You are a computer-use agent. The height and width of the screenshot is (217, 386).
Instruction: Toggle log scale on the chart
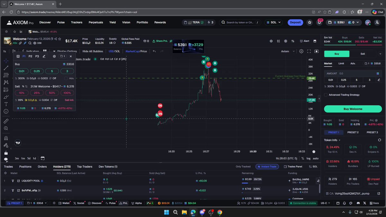[x=308, y=158]
